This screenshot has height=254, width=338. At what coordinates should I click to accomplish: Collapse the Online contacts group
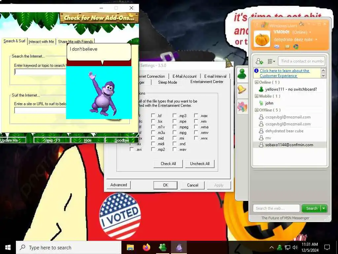[256, 82]
